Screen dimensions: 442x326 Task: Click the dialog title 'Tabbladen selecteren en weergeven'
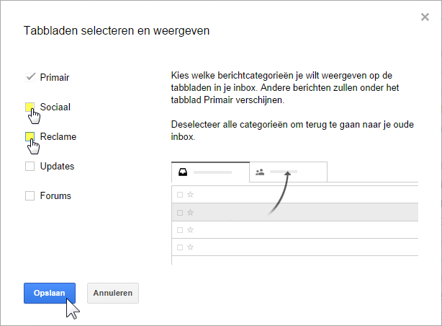pos(117,30)
